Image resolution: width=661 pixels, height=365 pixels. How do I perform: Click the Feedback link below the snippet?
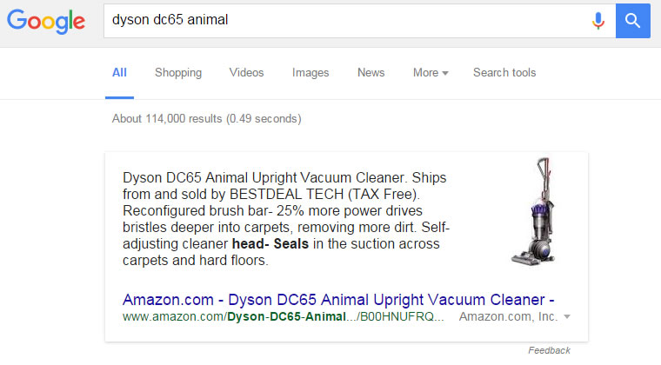[x=549, y=350]
